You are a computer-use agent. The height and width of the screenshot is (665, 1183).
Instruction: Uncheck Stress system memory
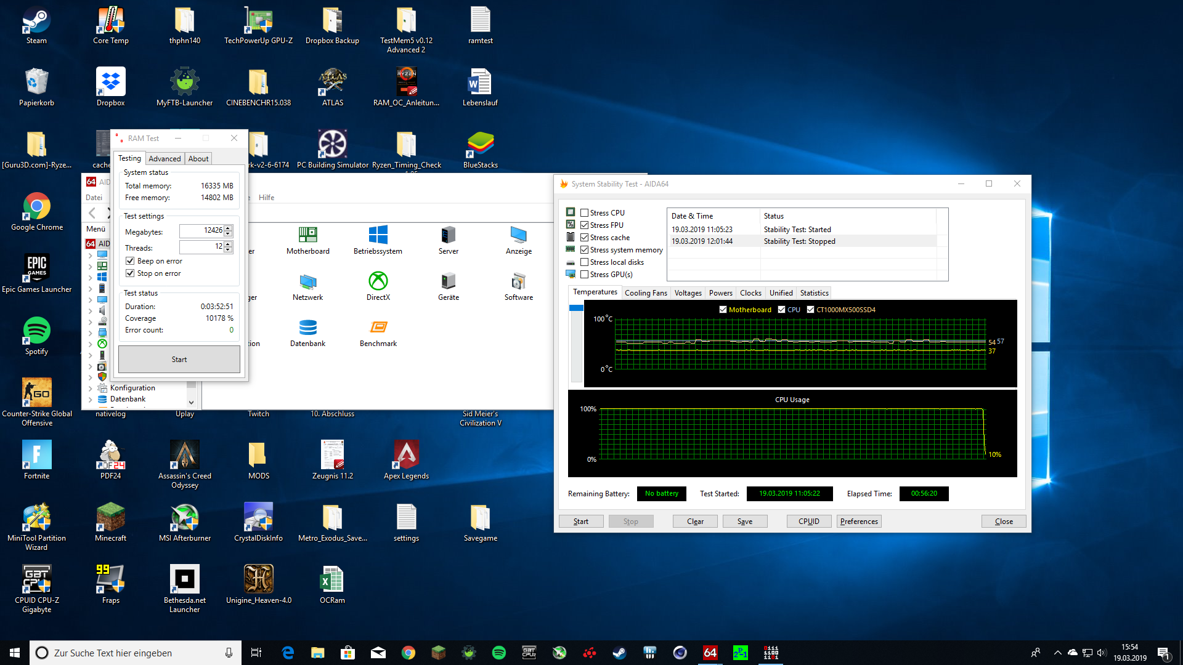tap(585, 250)
